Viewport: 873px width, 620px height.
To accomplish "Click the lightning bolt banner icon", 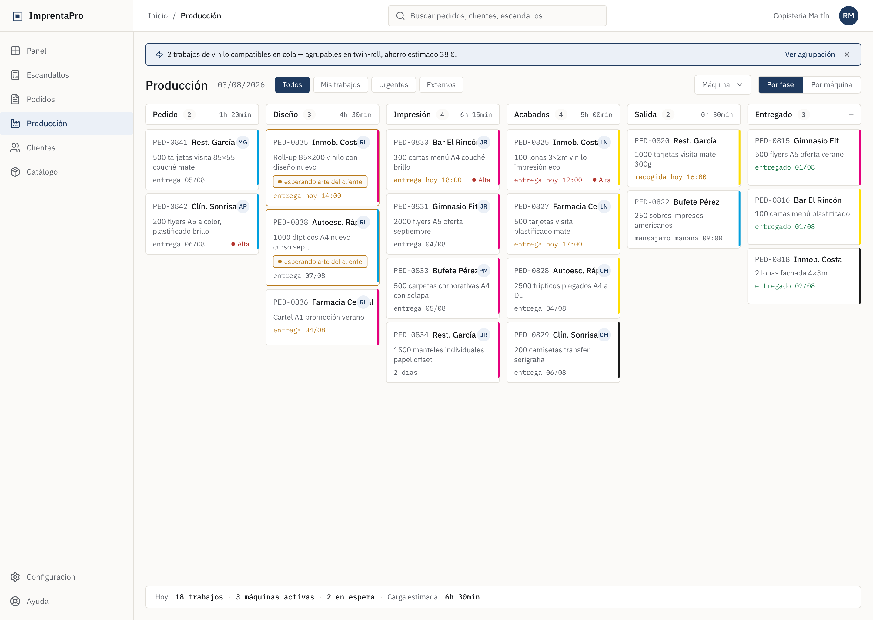I will coord(159,54).
